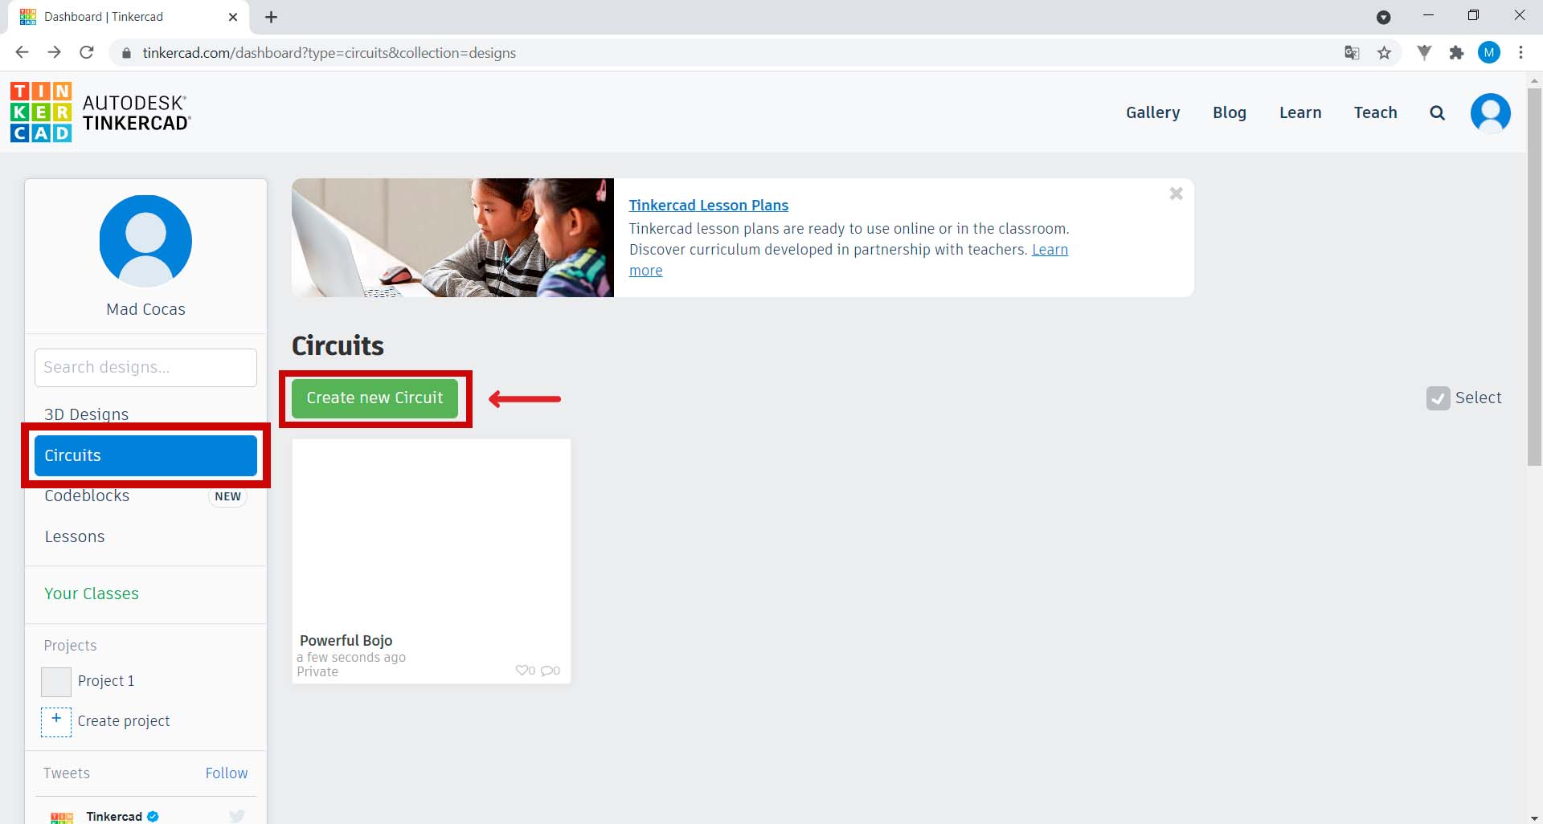Click the Tinkercad tweet account name

[114, 816]
